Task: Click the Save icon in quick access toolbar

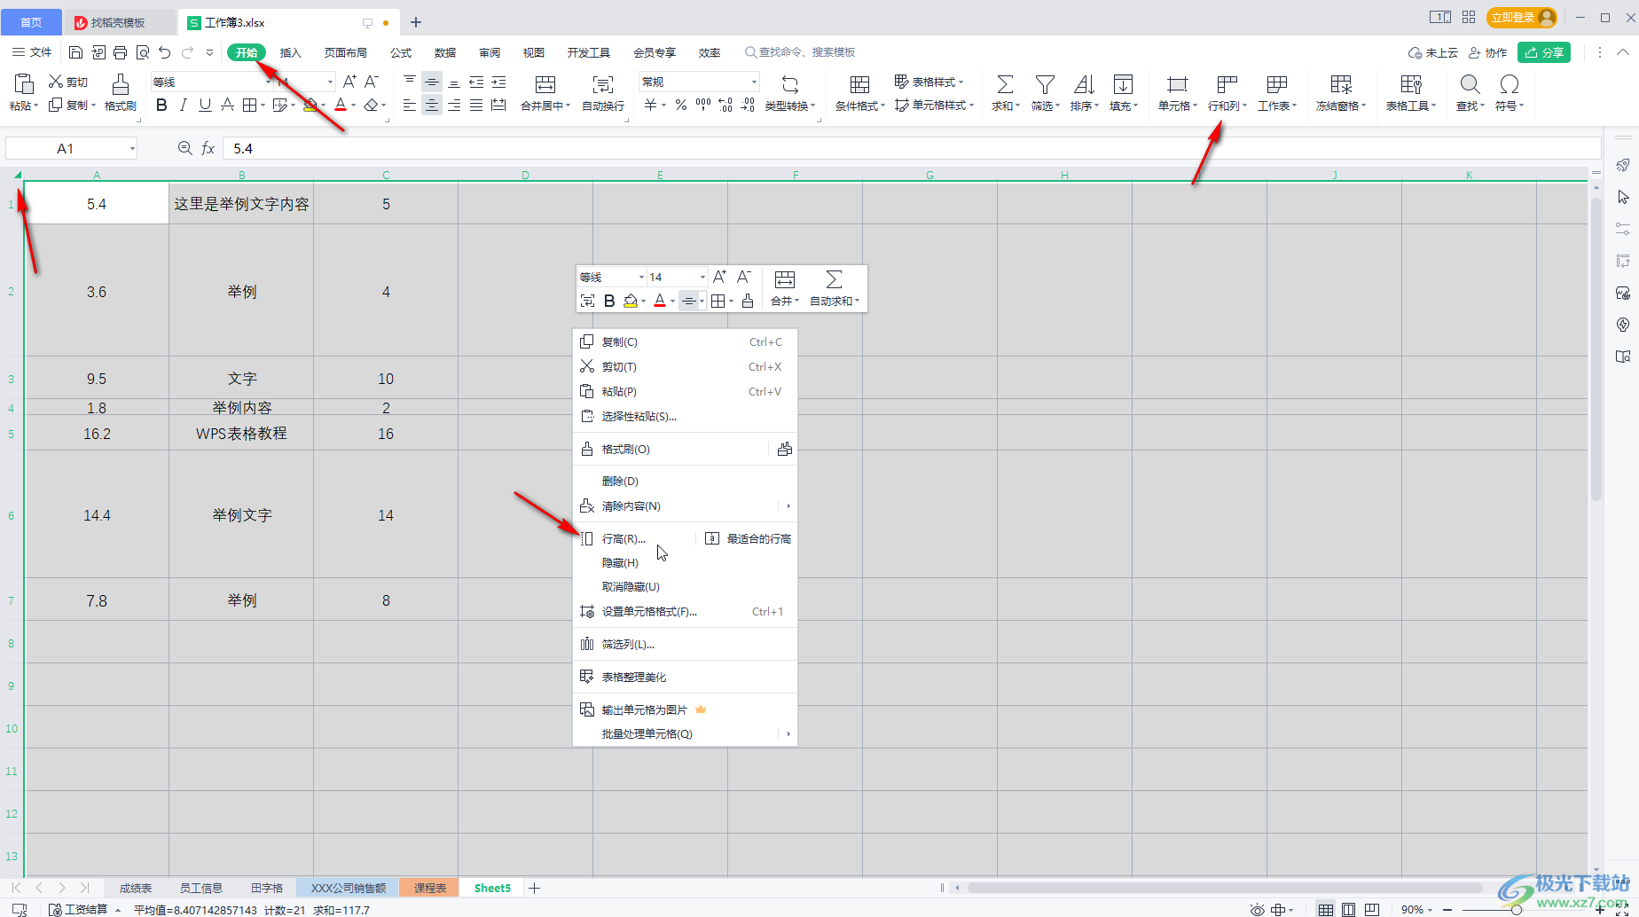Action: [75, 52]
